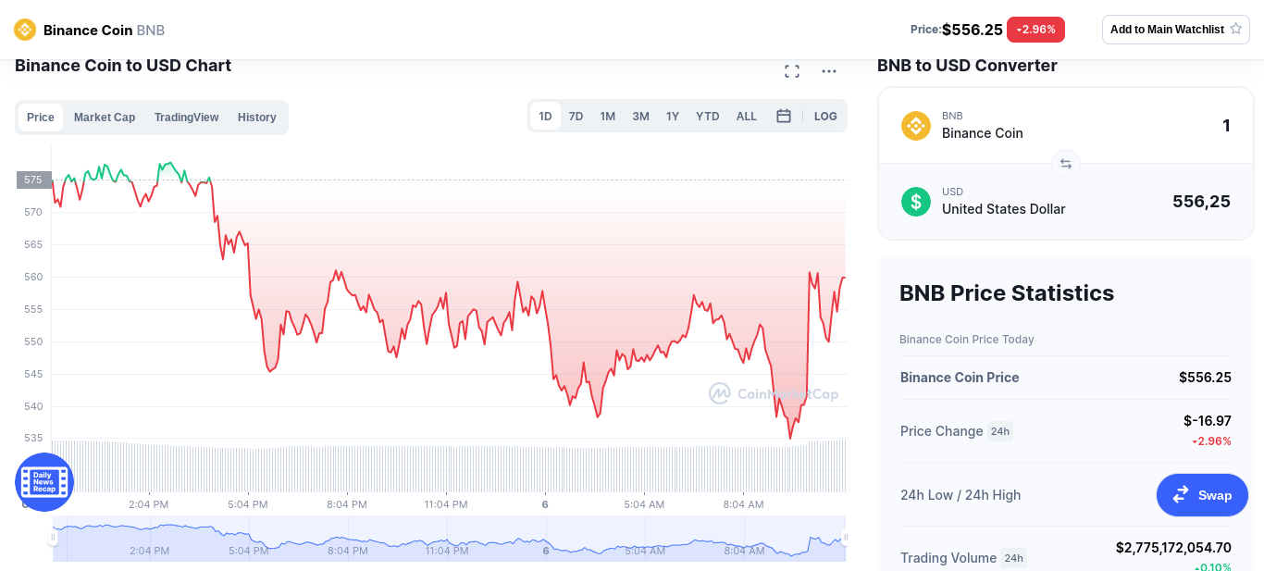Toggle LOG scale on chart
Screen dimensions: 1264x571
825,117
